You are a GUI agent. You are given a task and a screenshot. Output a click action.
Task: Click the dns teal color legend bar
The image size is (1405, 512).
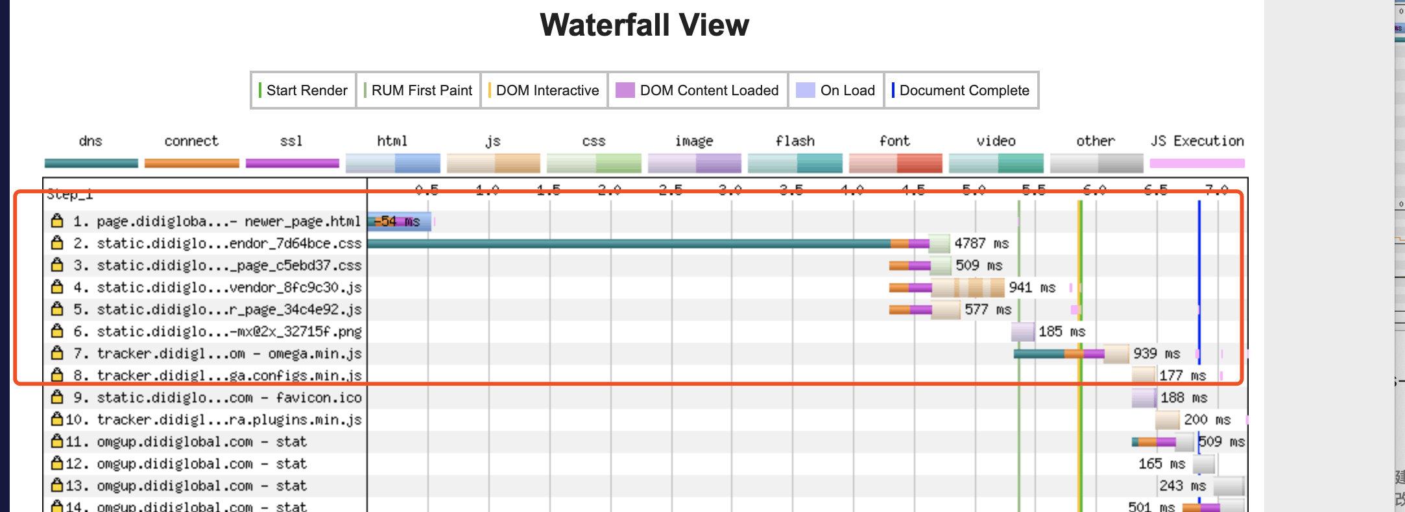point(91,163)
